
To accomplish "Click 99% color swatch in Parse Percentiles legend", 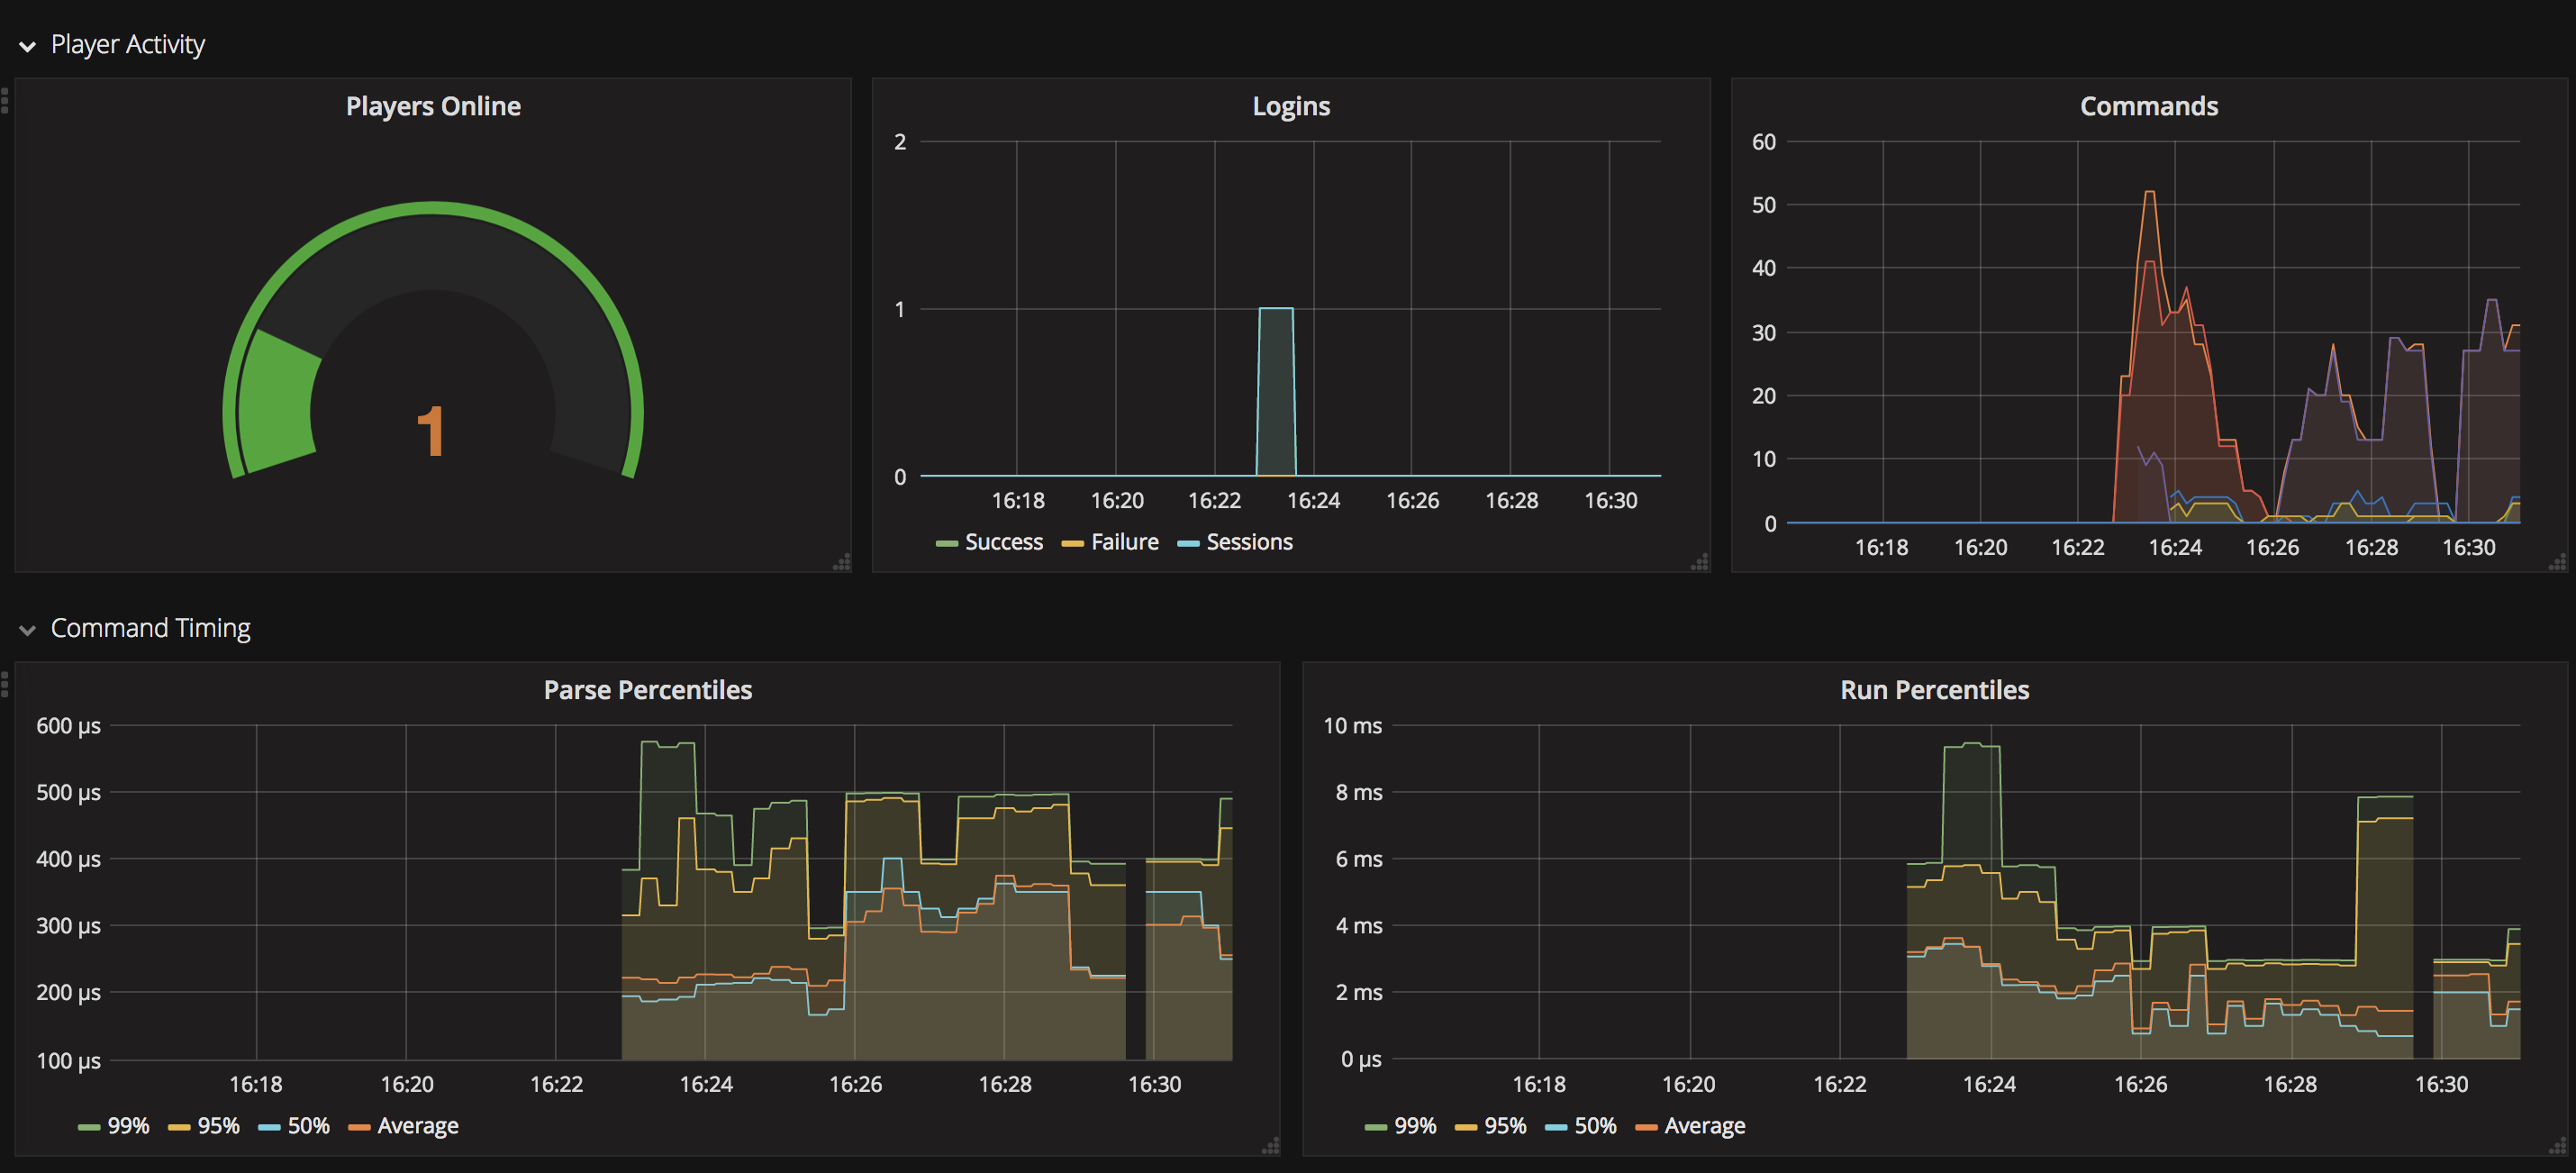I will coord(89,1128).
